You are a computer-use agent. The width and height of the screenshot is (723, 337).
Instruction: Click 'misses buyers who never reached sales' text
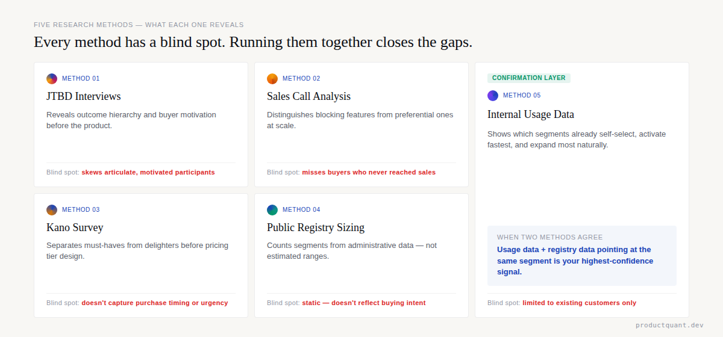pyautogui.click(x=369, y=172)
